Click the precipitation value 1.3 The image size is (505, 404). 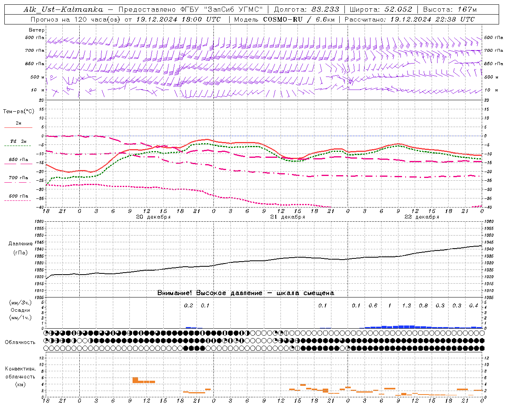coord(406,305)
